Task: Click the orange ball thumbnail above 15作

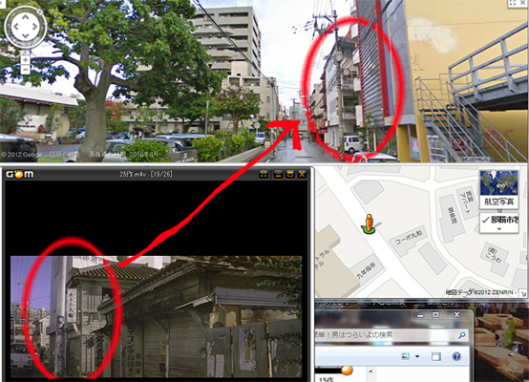Action: (x=347, y=371)
